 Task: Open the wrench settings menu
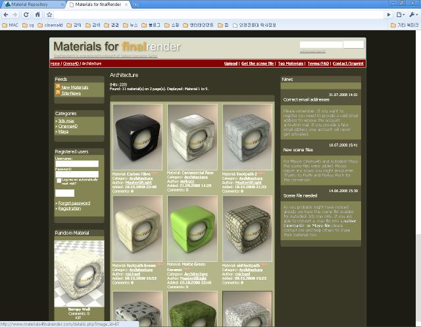tap(413, 14)
